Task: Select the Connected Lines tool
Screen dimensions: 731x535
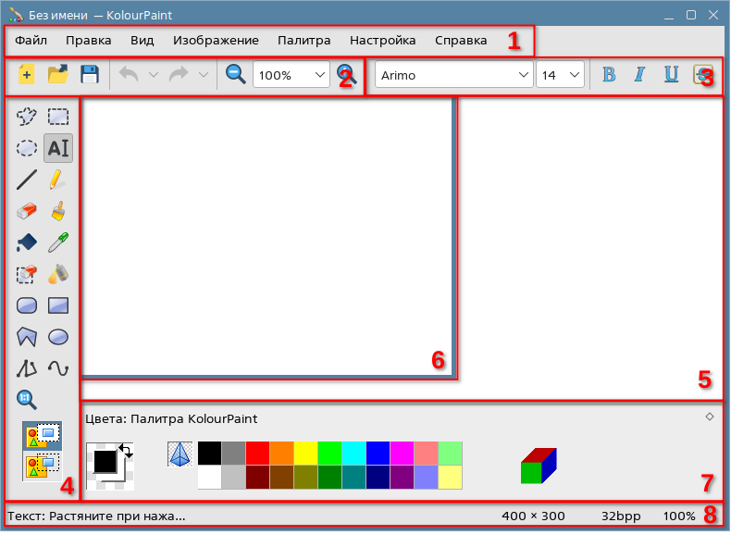Action: pos(27,368)
